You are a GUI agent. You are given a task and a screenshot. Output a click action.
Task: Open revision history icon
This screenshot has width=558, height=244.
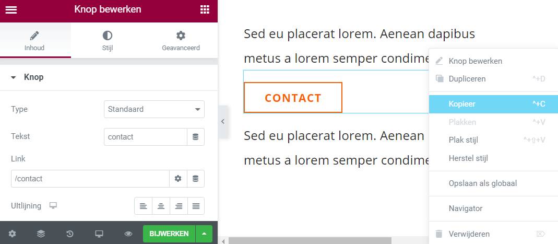(70, 234)
